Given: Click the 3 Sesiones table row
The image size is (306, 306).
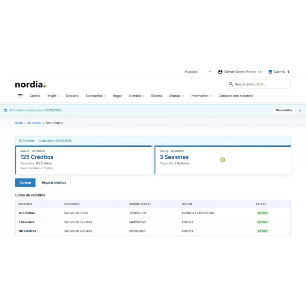Looking at the screenshot, I should (153, 222).
